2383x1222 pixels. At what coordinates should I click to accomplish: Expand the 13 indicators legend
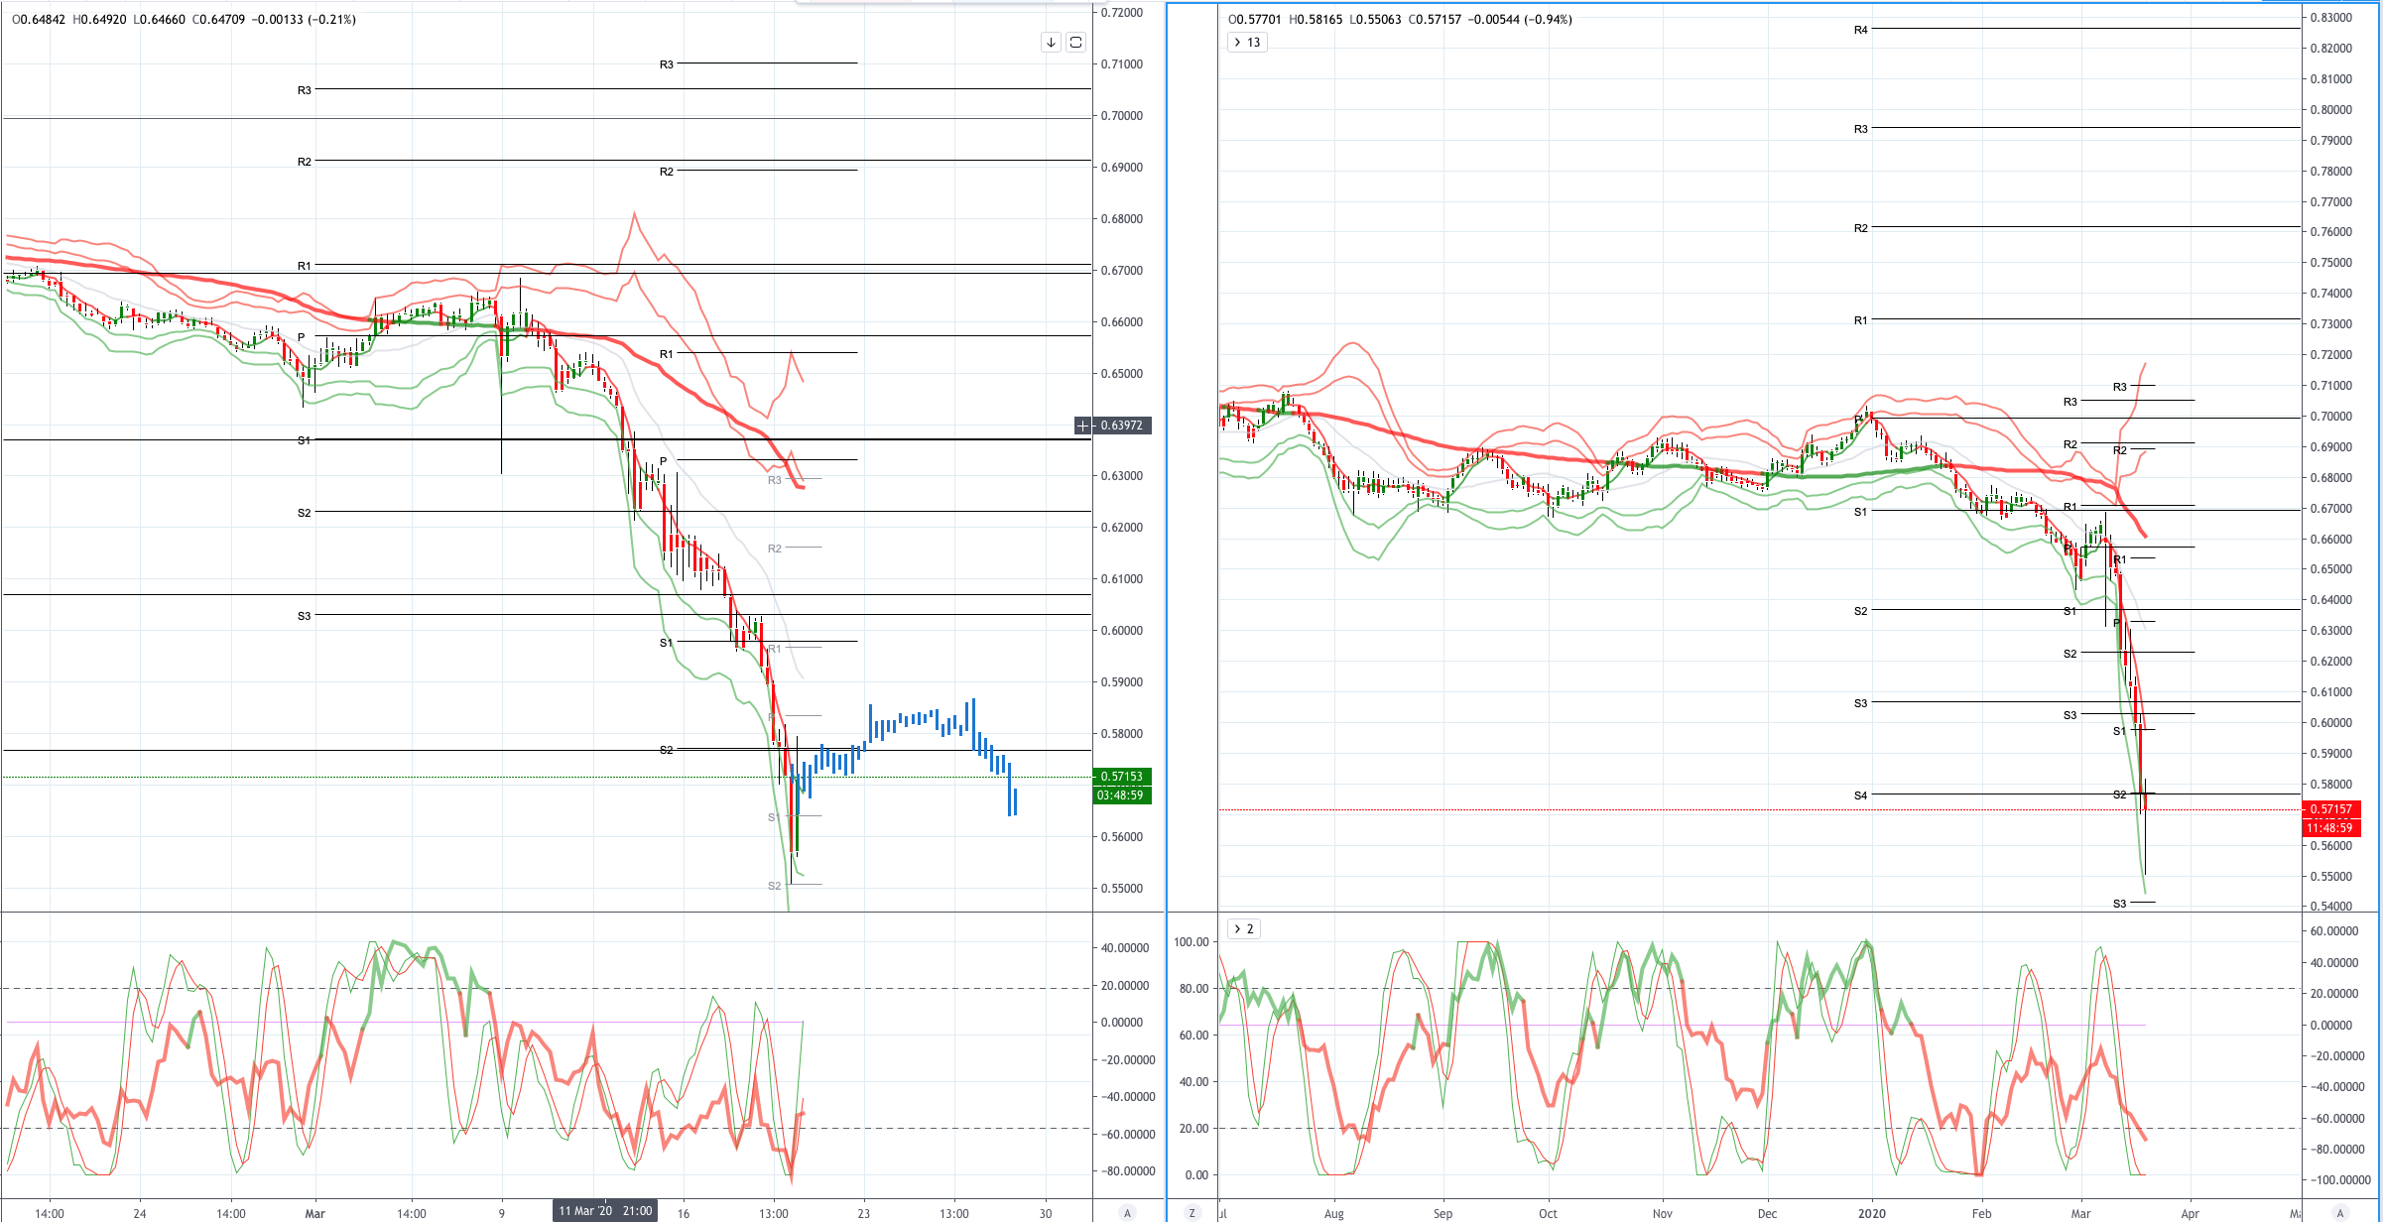(x=1247, y=42)
